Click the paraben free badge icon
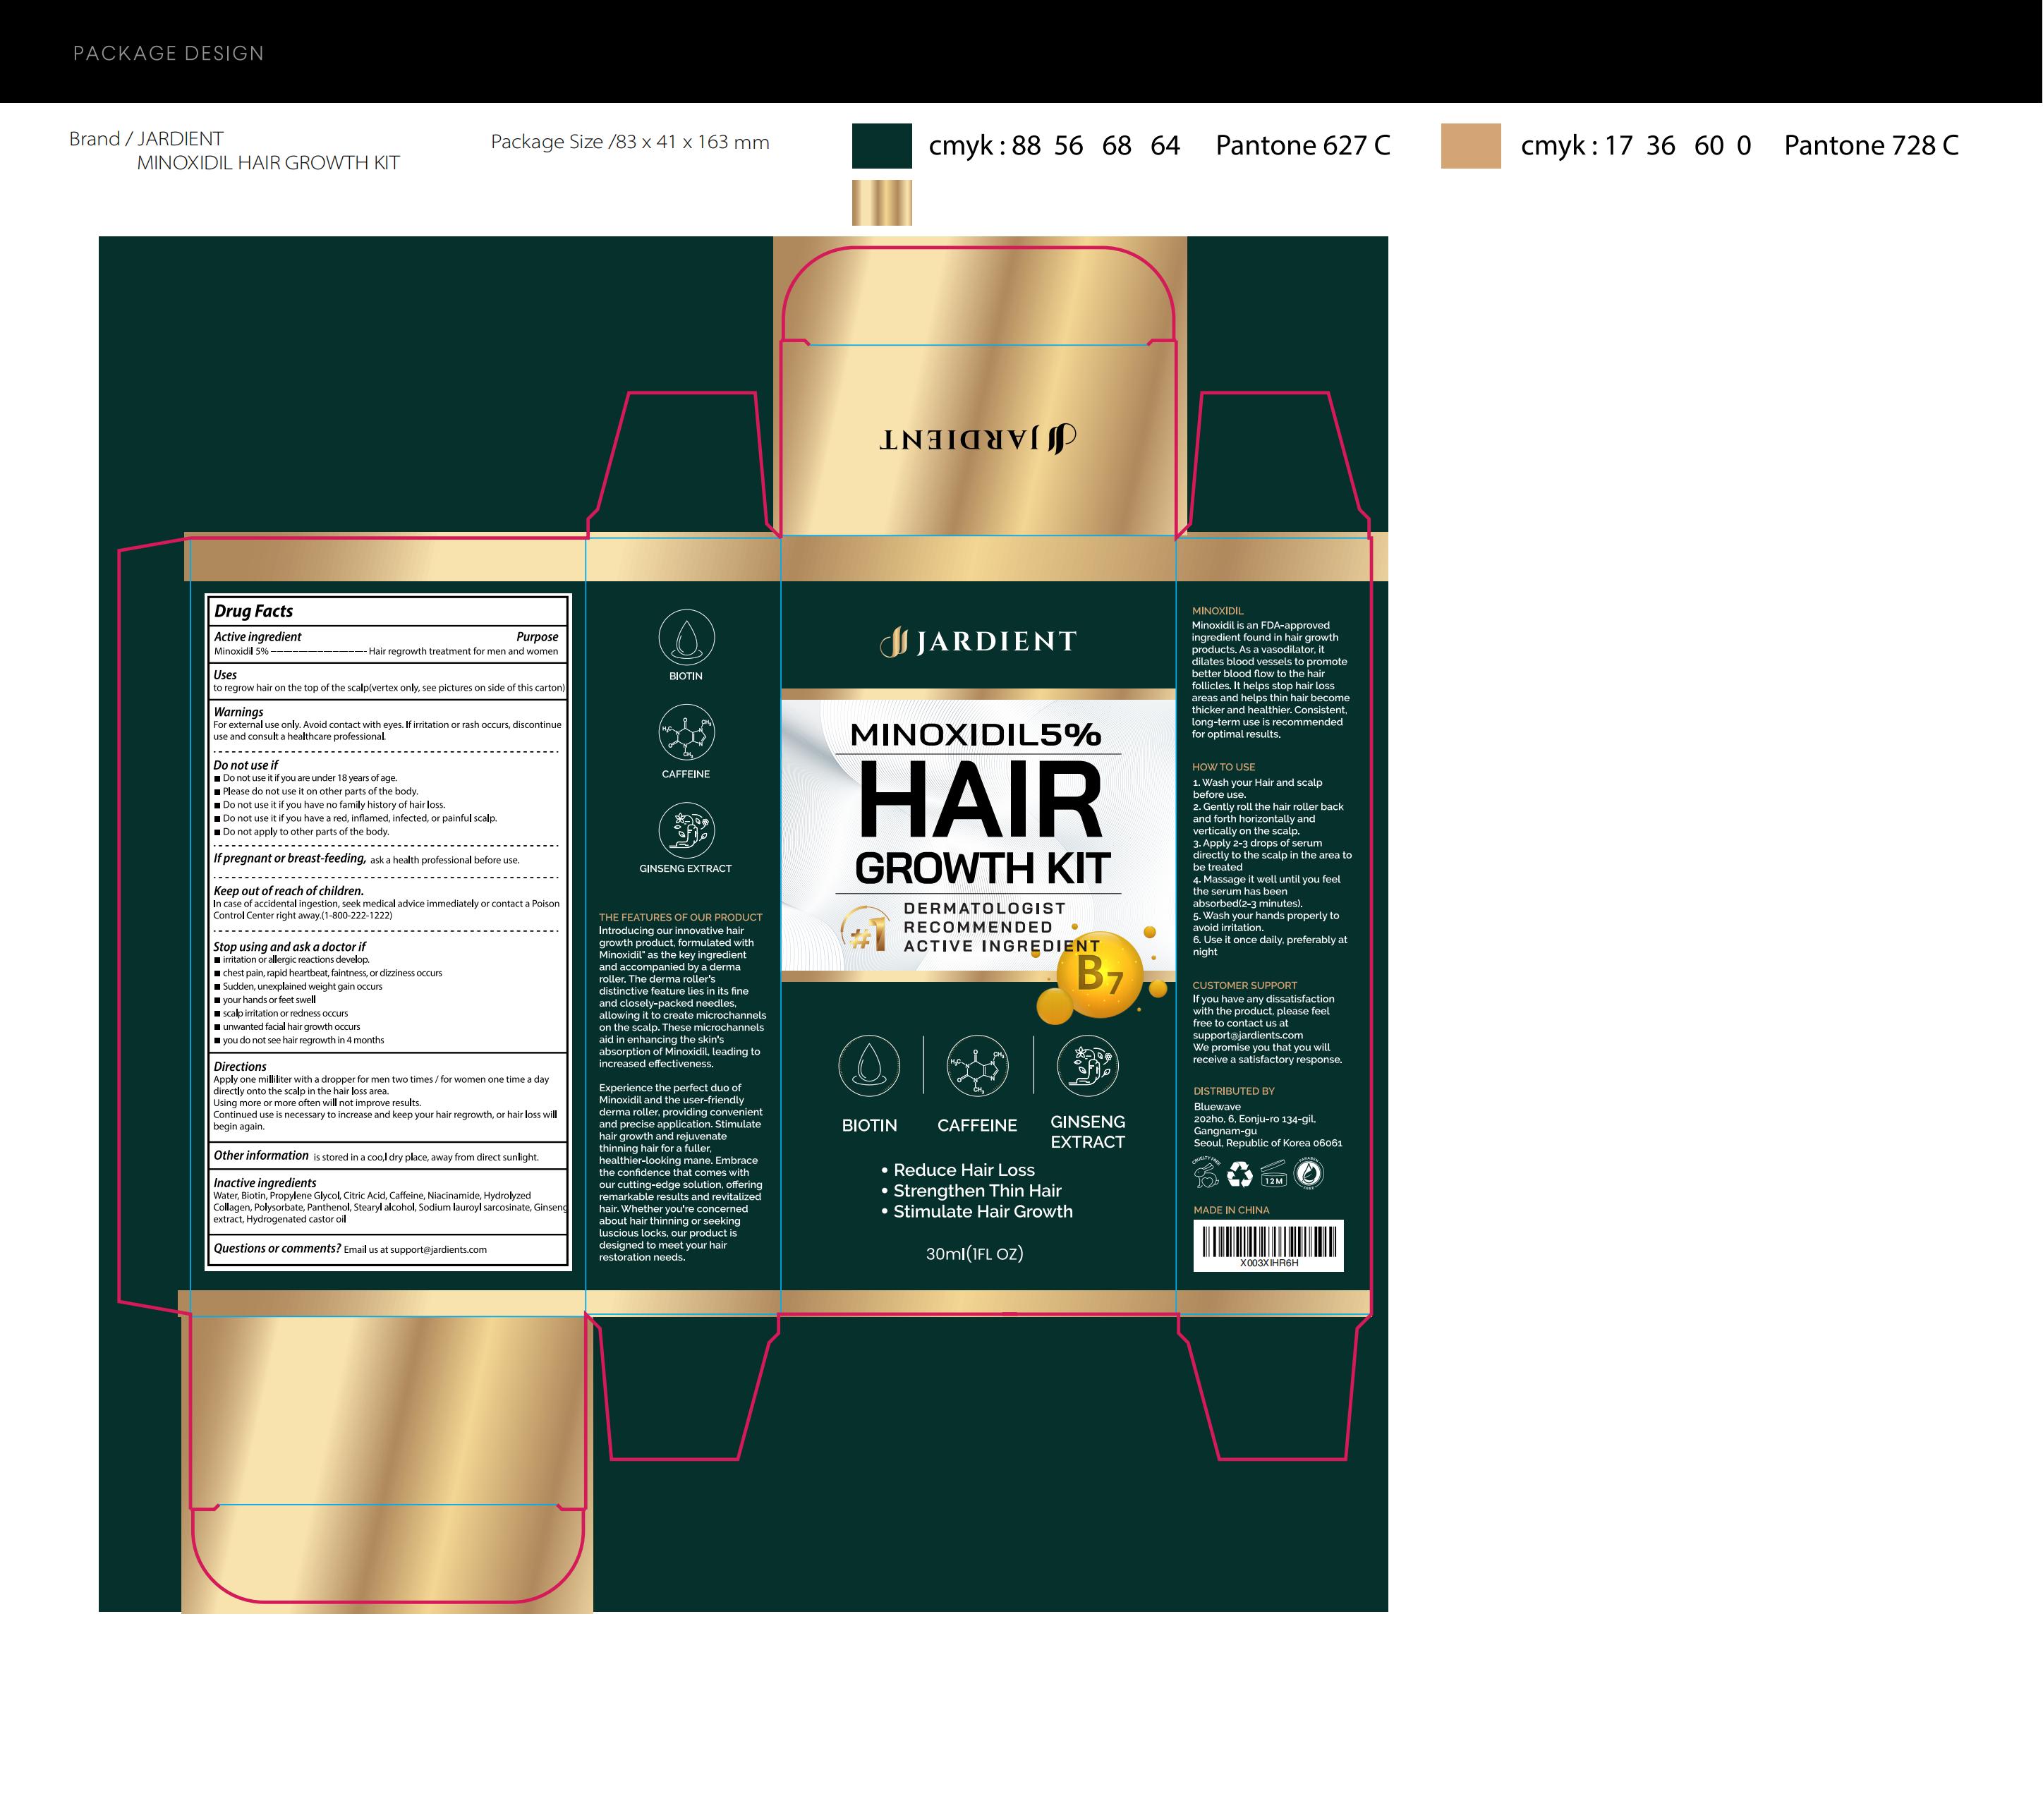The image size is (2043, 1820). point(1309,1173)
